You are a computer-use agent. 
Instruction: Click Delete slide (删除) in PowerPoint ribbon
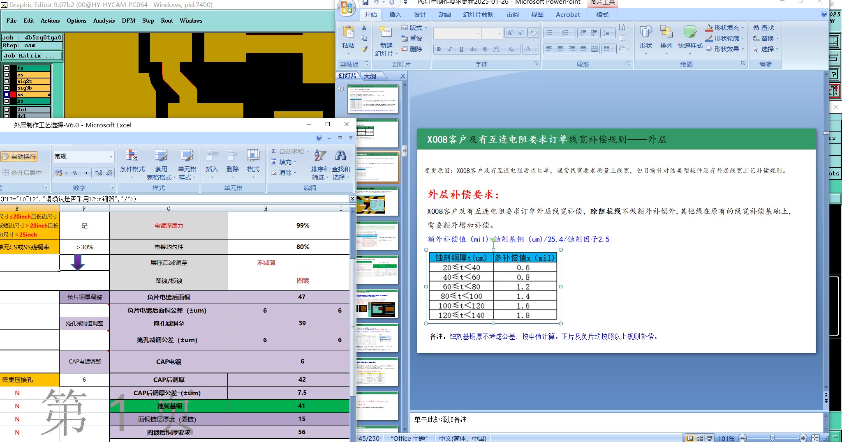click(412, 49)
